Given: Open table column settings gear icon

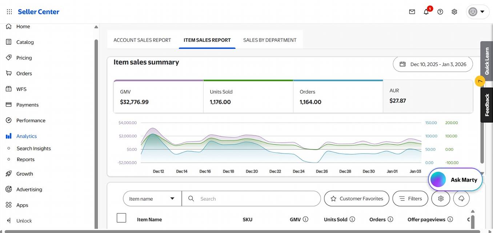Looking at the screenshot, I should click(x=441, y=198).
